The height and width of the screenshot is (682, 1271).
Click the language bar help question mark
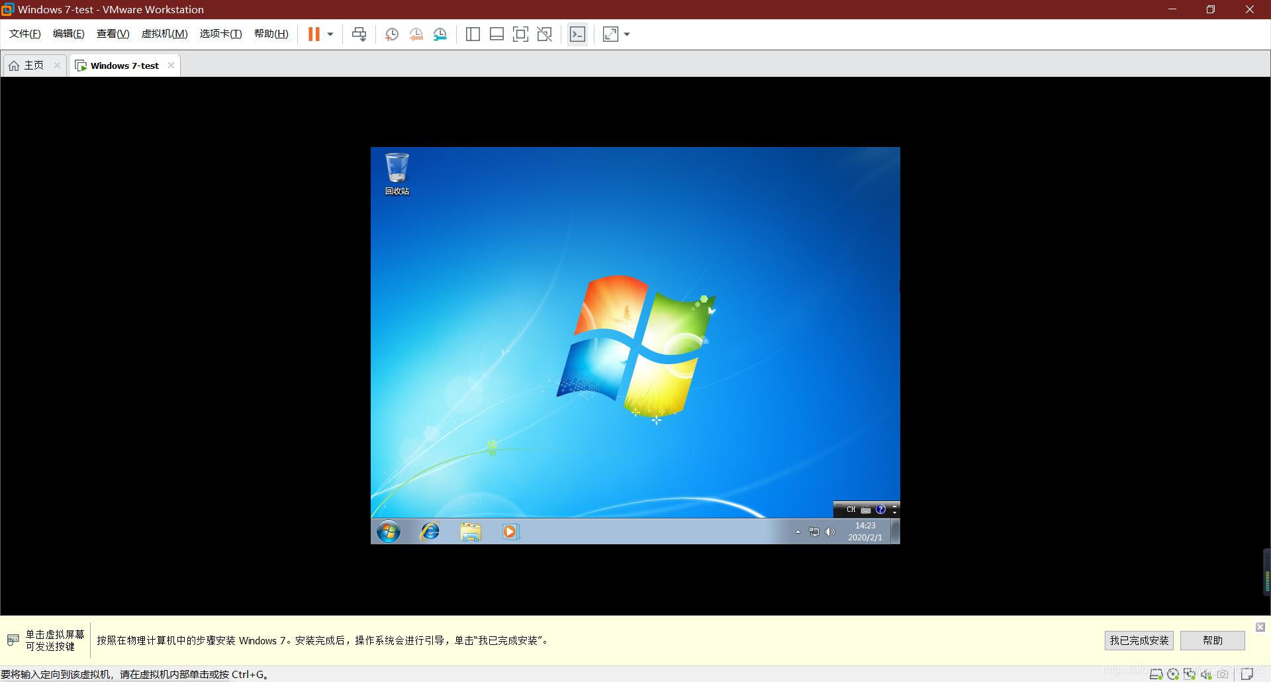(x=880, y=509)
